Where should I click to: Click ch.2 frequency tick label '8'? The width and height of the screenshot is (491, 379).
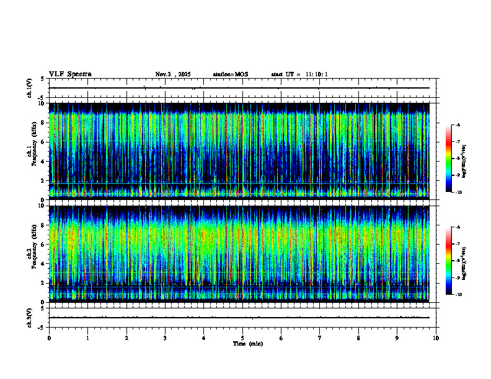point(43,225)
